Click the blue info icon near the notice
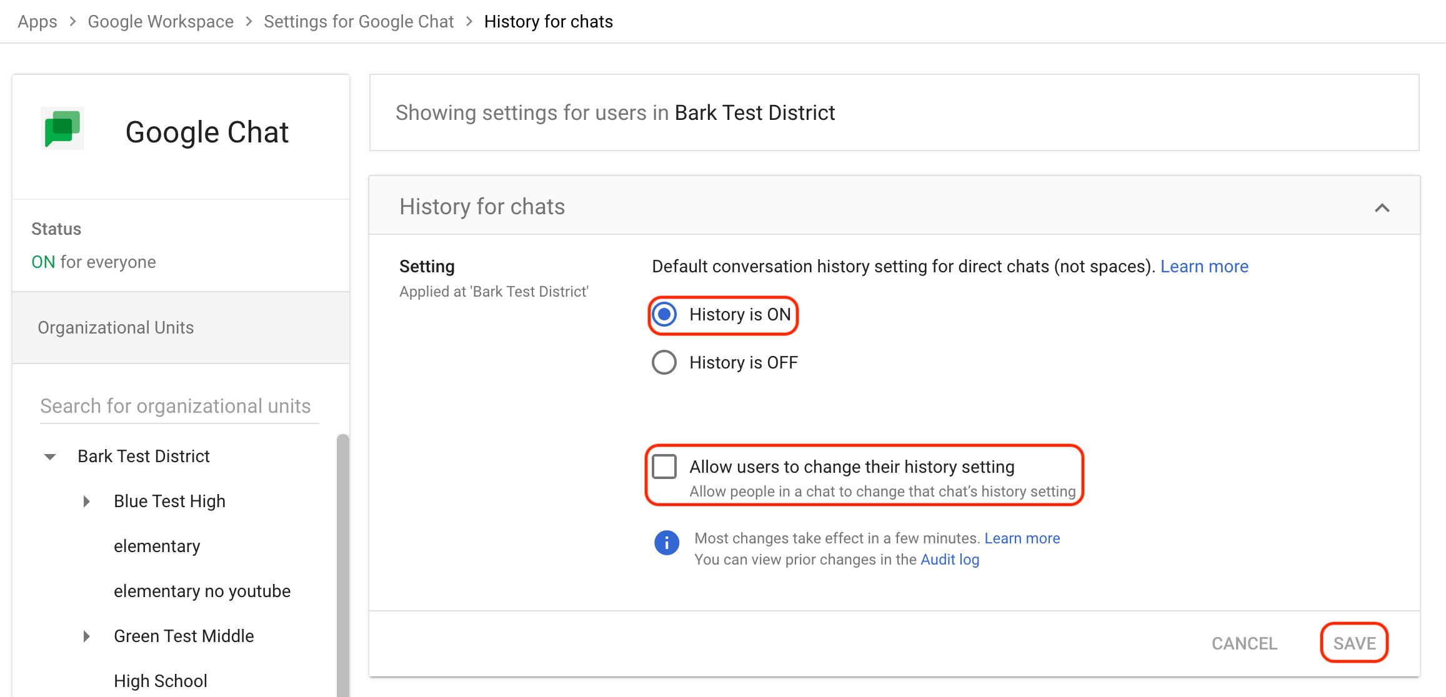 667,543
